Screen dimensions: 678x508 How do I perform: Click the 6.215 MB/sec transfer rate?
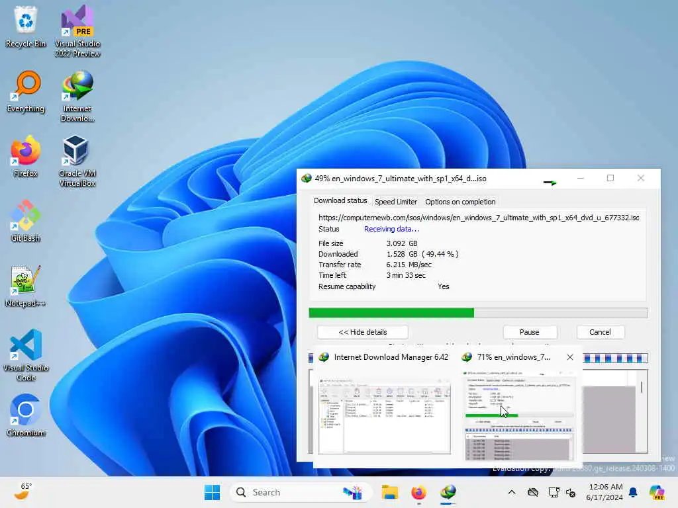tap(409, 265)
